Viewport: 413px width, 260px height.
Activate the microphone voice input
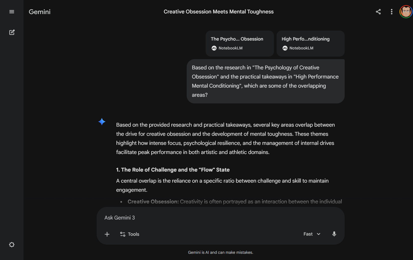(334, 234)
